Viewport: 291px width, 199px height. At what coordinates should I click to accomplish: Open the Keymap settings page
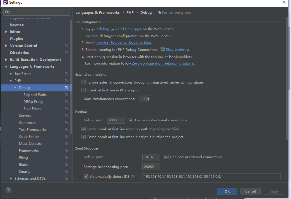(x=17, y=25)
